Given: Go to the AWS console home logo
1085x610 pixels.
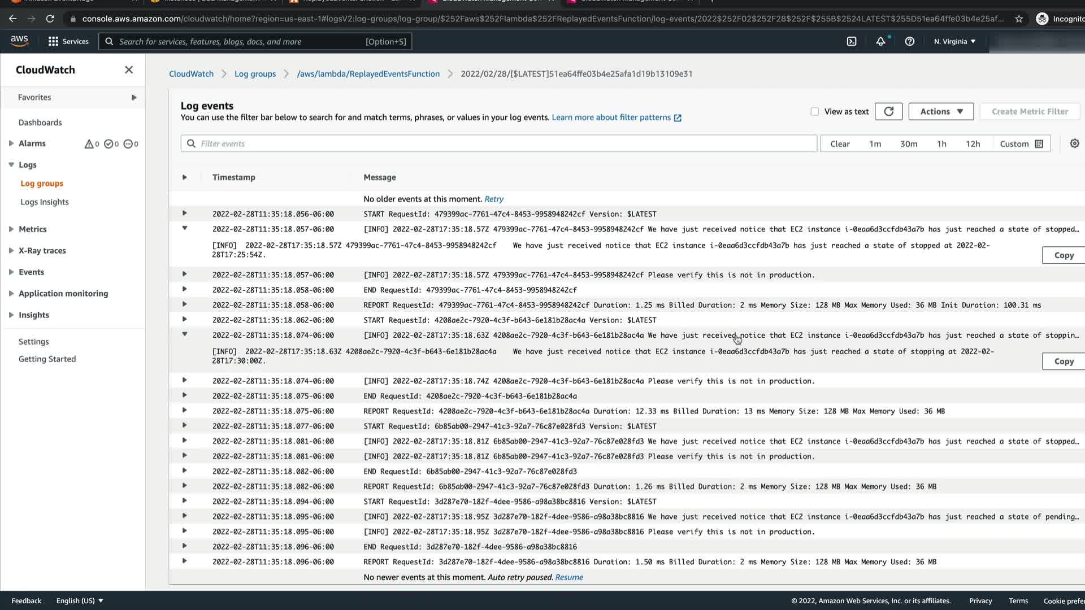Looking at the screenshot, I should click(x=19, y=41).
